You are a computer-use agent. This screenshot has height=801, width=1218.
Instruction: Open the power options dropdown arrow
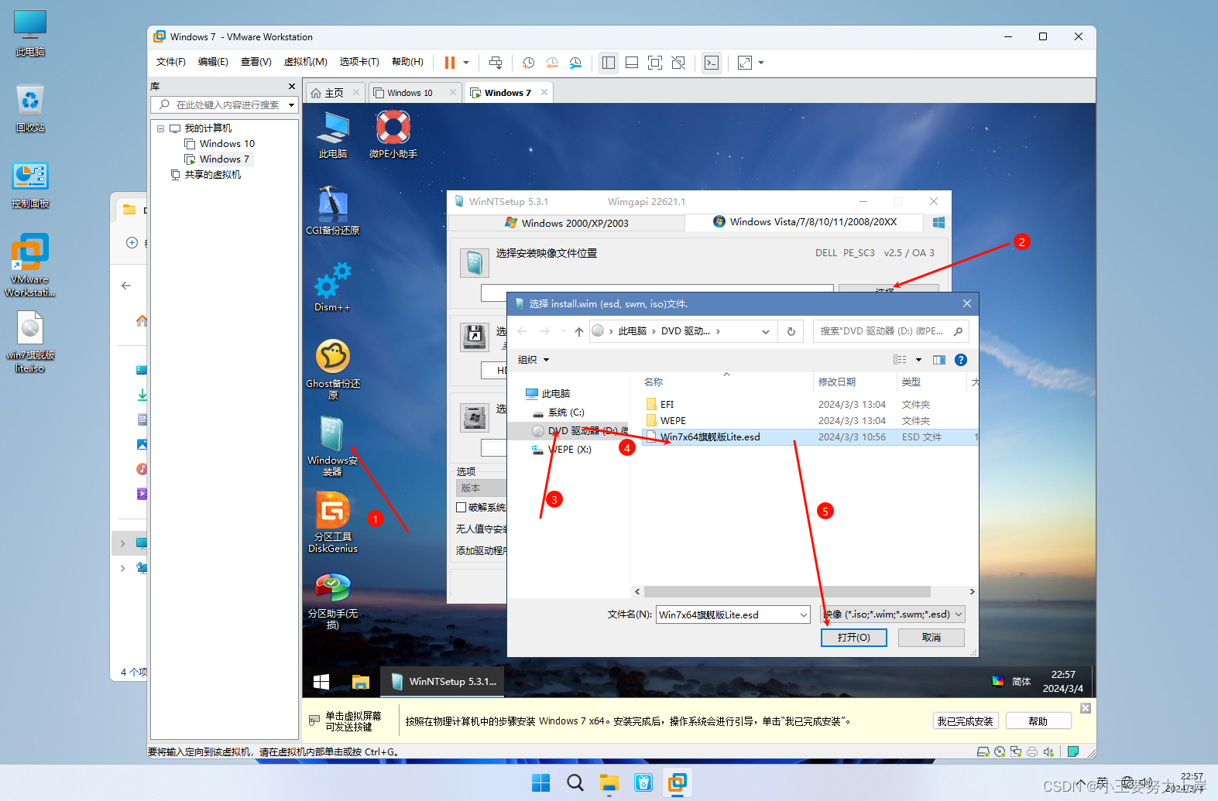pyautogui.click(x=466, y=63)
